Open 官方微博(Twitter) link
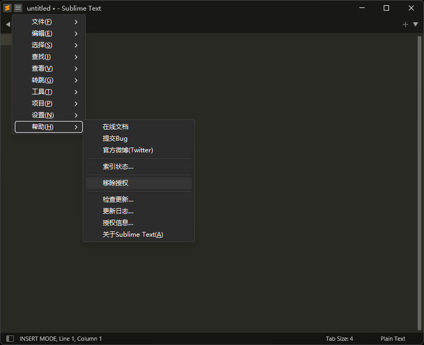The width and height of the screenshot is (424, 345). click(128, 150)
